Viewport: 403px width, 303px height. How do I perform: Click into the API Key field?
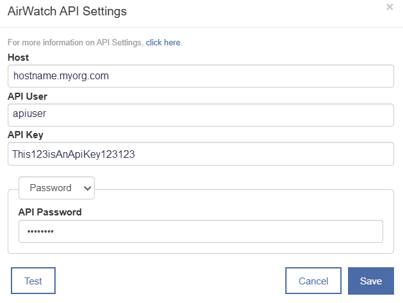[x=201, y=154]
